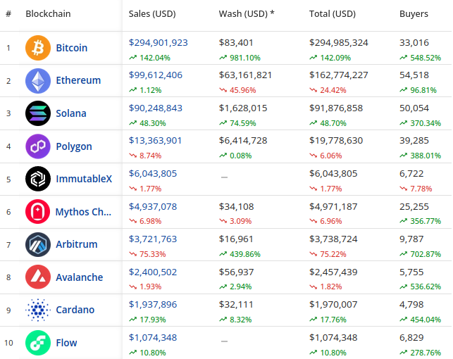Click the Solana logo icon
The image size is (453, 359).
pos(38,113)
